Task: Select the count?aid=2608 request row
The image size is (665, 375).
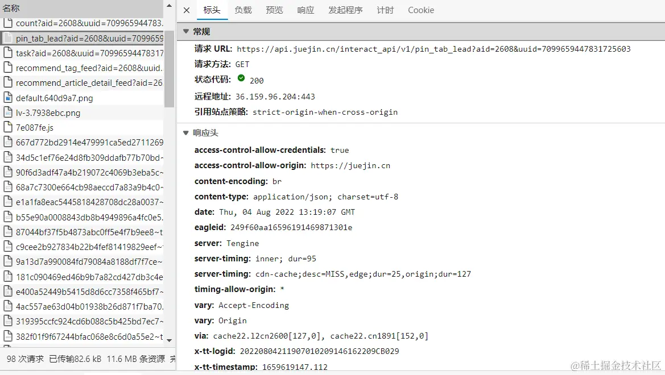Action: [x=82, y=23]
